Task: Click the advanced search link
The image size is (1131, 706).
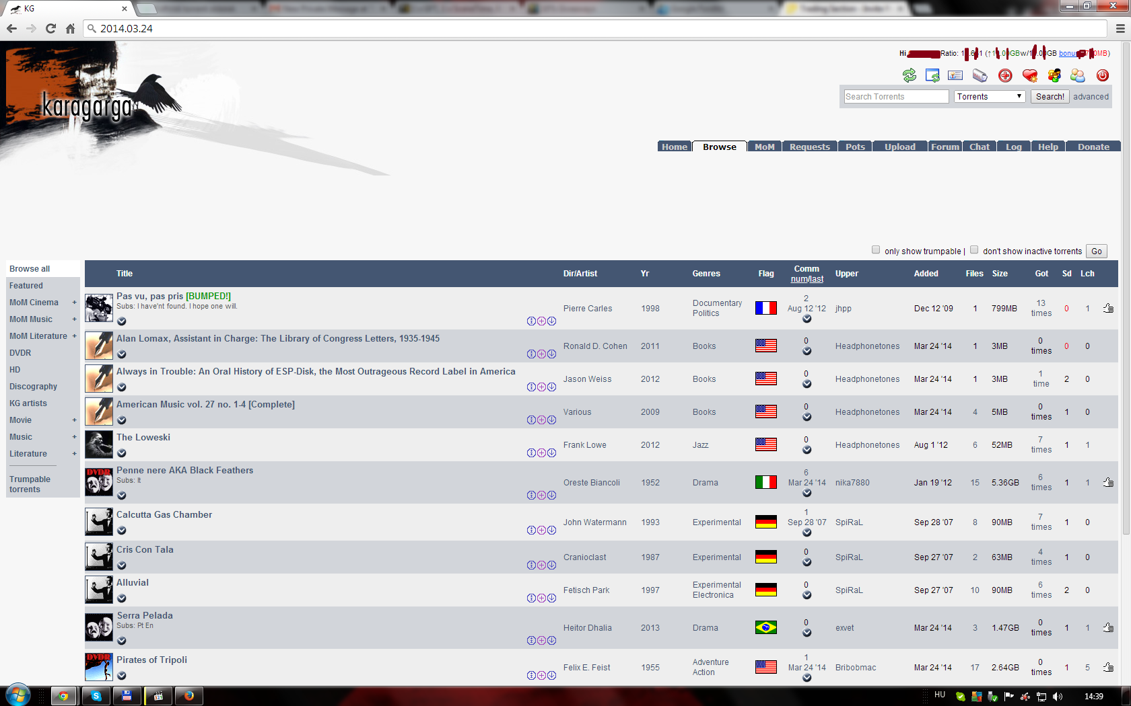Action: (x=1091, y=96)
